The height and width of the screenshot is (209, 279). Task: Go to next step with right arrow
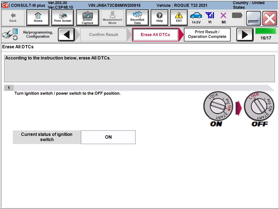pos(245,34)
